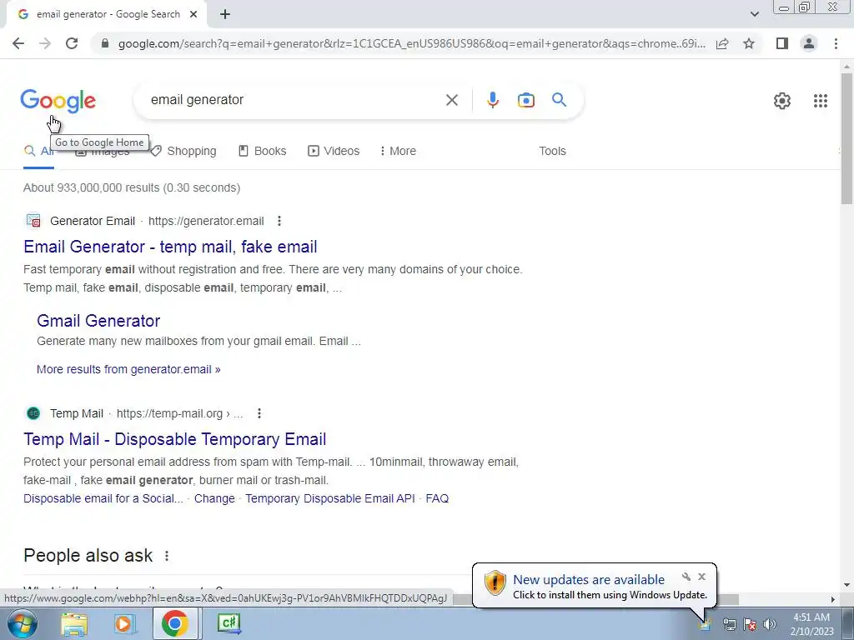This screenshot has height=640, width=854.
Task: Click the horizontal scrollbar right arrow
Action: [x=833, y=599]
